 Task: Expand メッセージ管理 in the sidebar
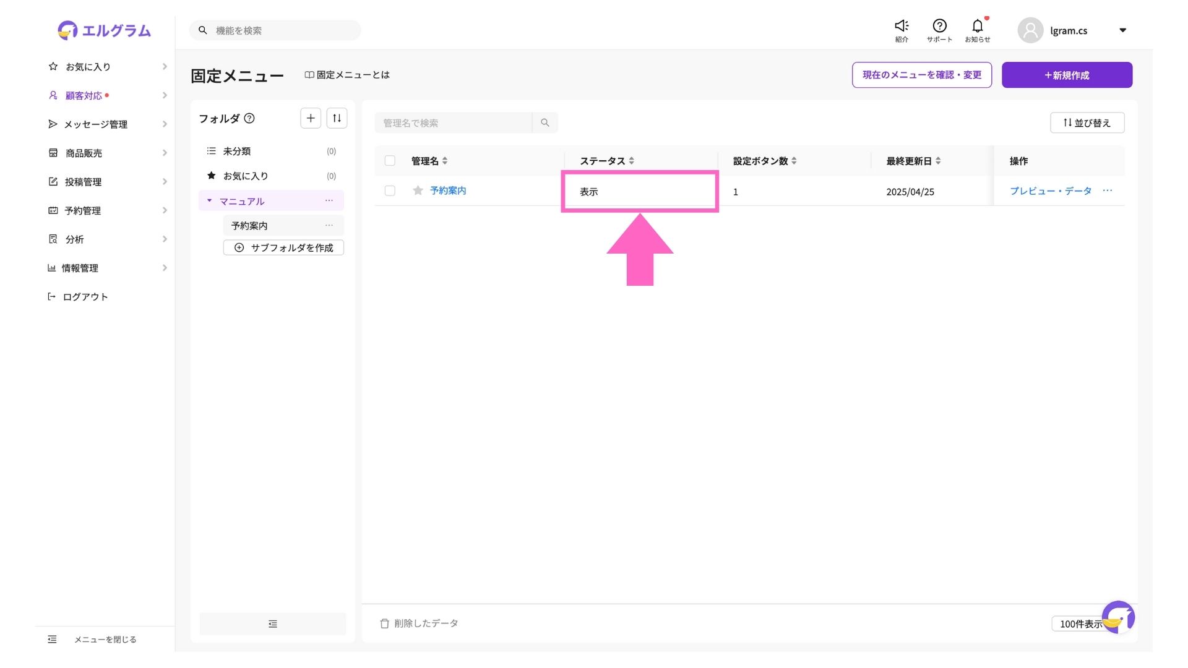coord(96,124)
